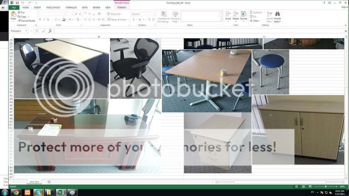
Task: Expand the Fill Color dropdown arrow
Action: click(x=67, y=19)
